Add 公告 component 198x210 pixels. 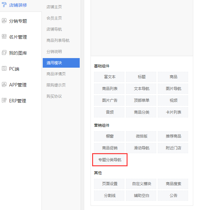point(173,196)
